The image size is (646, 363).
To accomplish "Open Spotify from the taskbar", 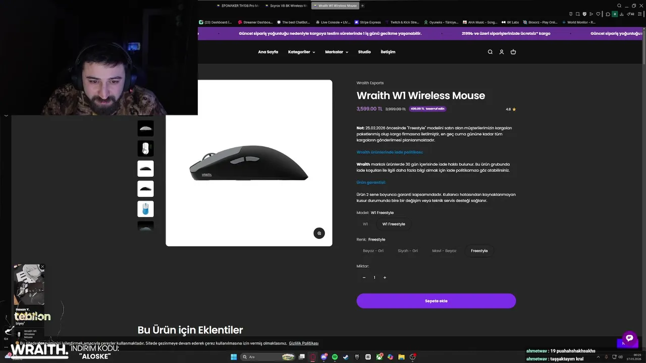I will click(335, 357).
